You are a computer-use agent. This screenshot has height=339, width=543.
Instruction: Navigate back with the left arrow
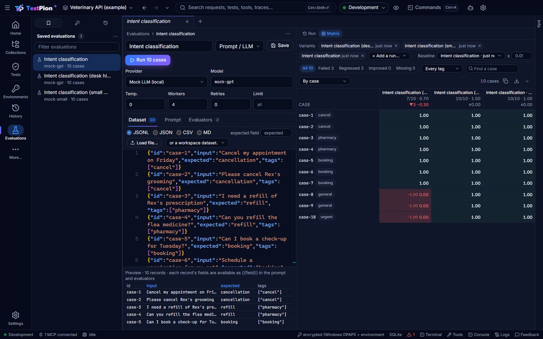[x=144, y=8]
